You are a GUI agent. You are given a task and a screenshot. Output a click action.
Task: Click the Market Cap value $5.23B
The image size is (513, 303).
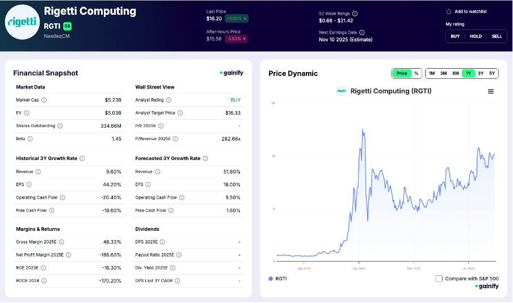(x=113, y=100)
